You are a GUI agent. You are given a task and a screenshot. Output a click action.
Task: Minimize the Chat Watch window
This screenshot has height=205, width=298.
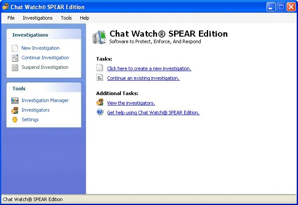[x=271, y=7]
